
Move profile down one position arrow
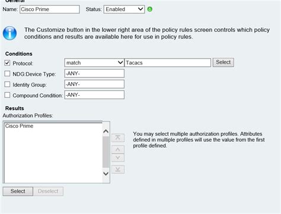(118, 158)
